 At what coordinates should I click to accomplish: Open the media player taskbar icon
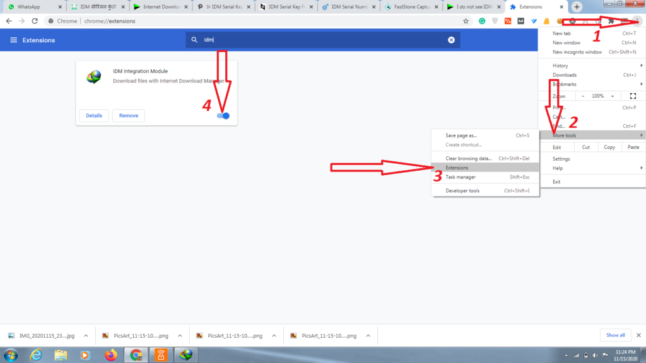85,355
